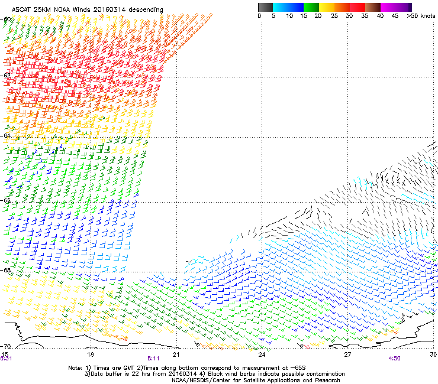438x384 pixels.
Task: Click the '-66' latitude axis label
Action: [6, 200]
